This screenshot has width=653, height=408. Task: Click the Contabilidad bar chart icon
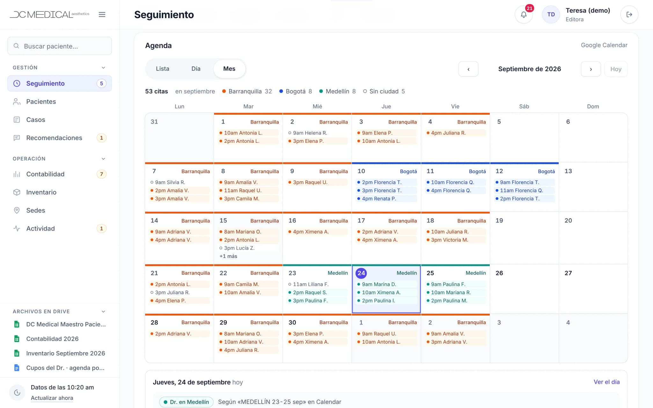coord(17,174)
